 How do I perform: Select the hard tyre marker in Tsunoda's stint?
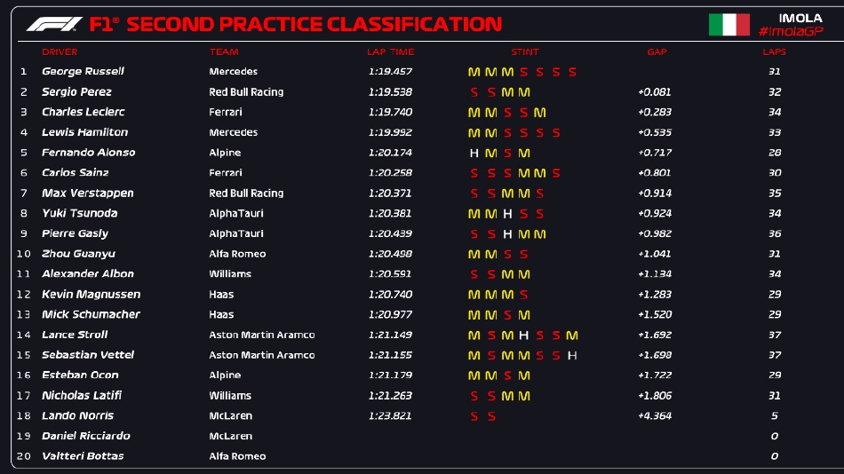(x=507, y=214)
